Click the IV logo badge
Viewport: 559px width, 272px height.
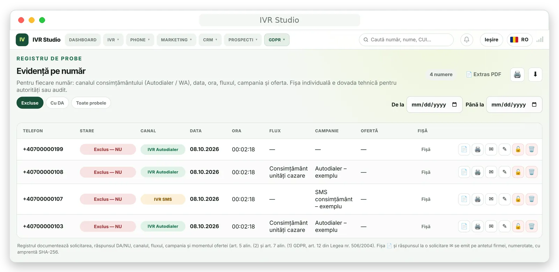click(22, 40)
